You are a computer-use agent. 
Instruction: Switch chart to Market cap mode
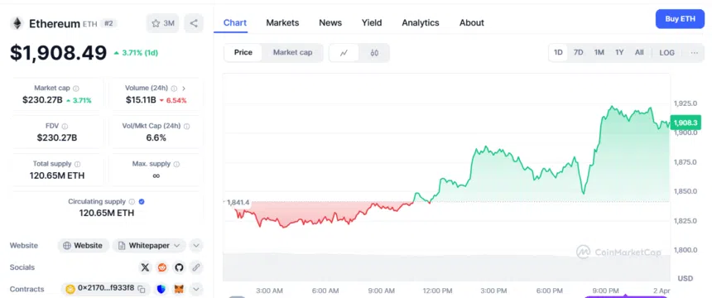click(292, 53)
